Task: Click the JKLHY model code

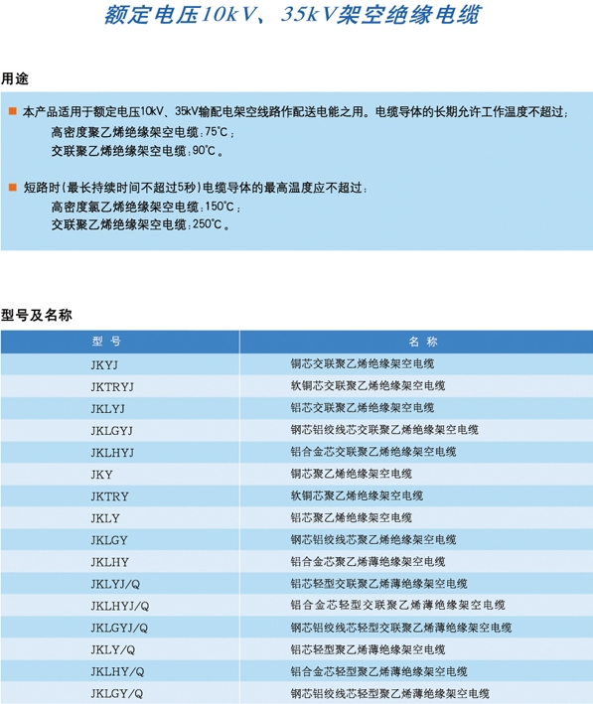Action: [x=109, y=562]
